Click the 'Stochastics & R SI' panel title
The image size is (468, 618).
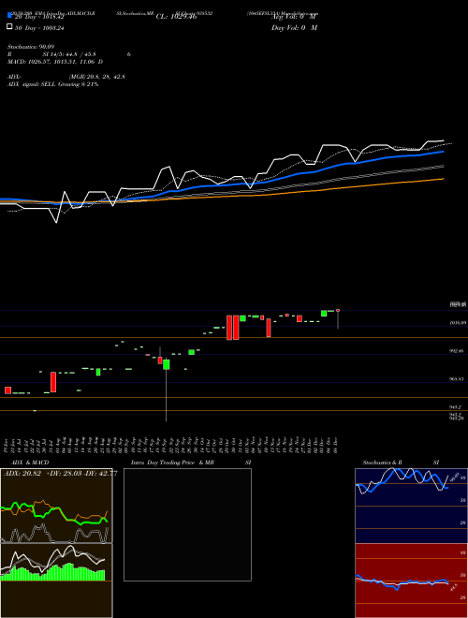(401, 463)
